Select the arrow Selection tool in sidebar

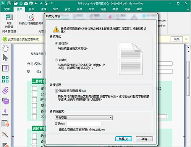click(5, 57)
